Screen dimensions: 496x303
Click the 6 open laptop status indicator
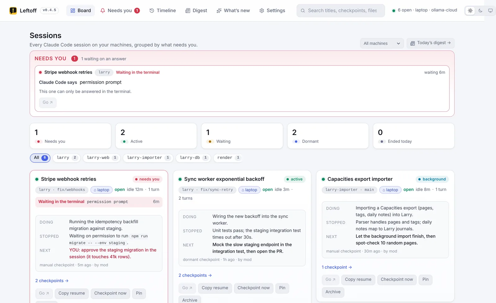coord(424,10)
